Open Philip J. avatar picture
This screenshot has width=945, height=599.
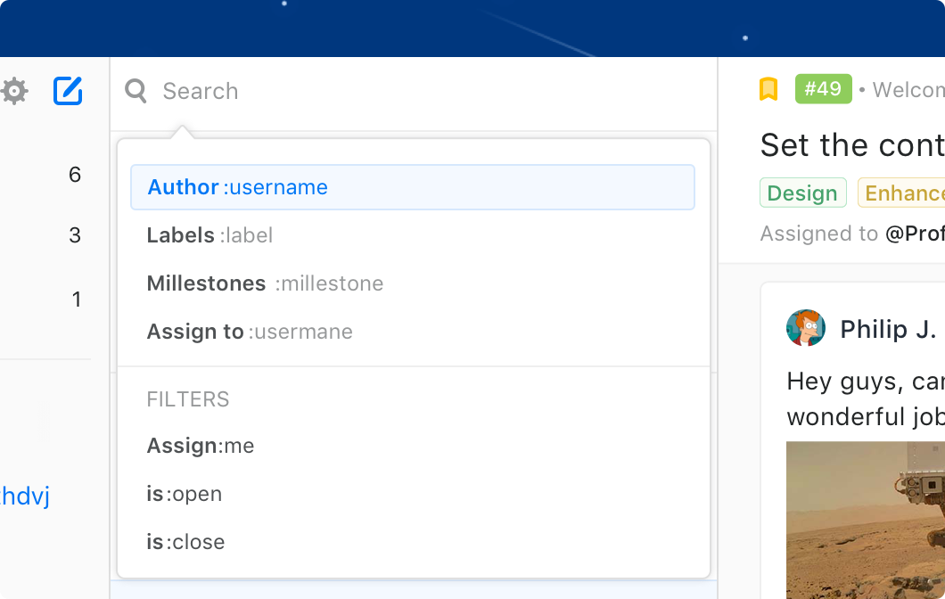(x=806, y=328)
